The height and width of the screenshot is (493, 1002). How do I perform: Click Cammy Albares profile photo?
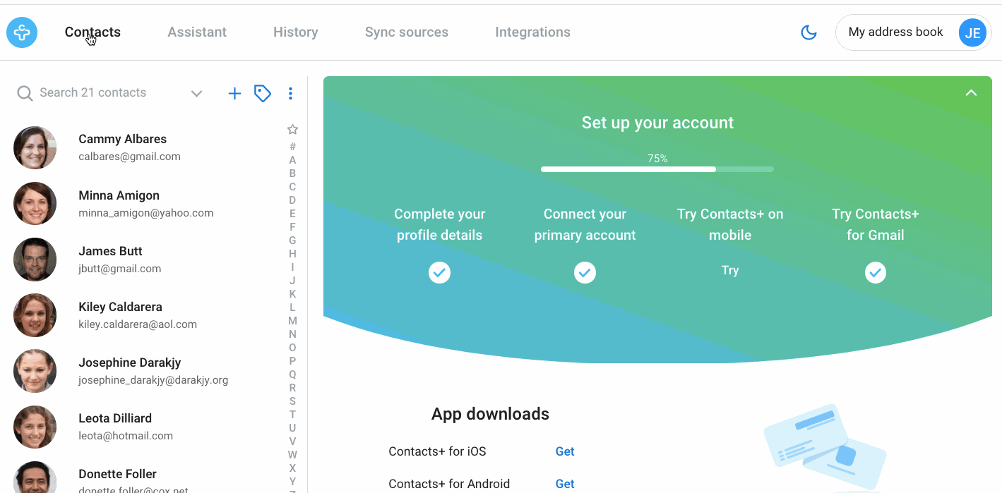coord(35,147)
